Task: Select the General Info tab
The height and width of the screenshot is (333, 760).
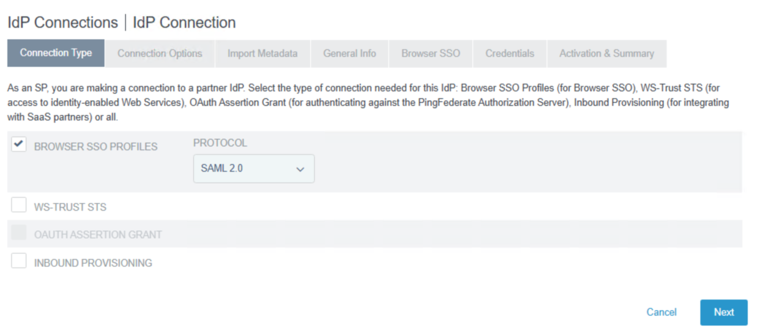Action: (x=349, y=53)
